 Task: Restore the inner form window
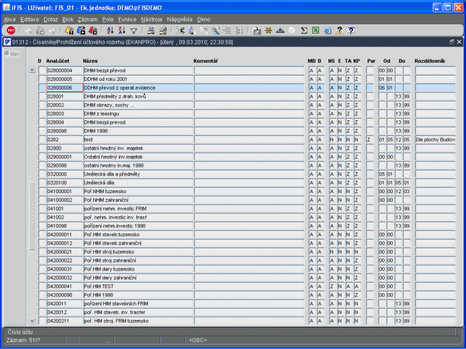[452, 42]
